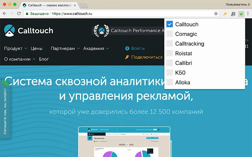Close the Calltouch browser tab
Screen dimensions: 252x157
(x=75, y=5)
